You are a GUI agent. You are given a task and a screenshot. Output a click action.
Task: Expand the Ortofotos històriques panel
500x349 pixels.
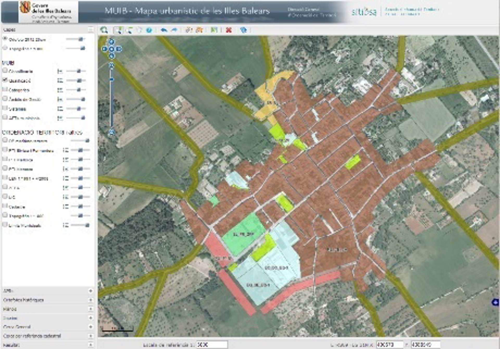click(x=90, y=300)
